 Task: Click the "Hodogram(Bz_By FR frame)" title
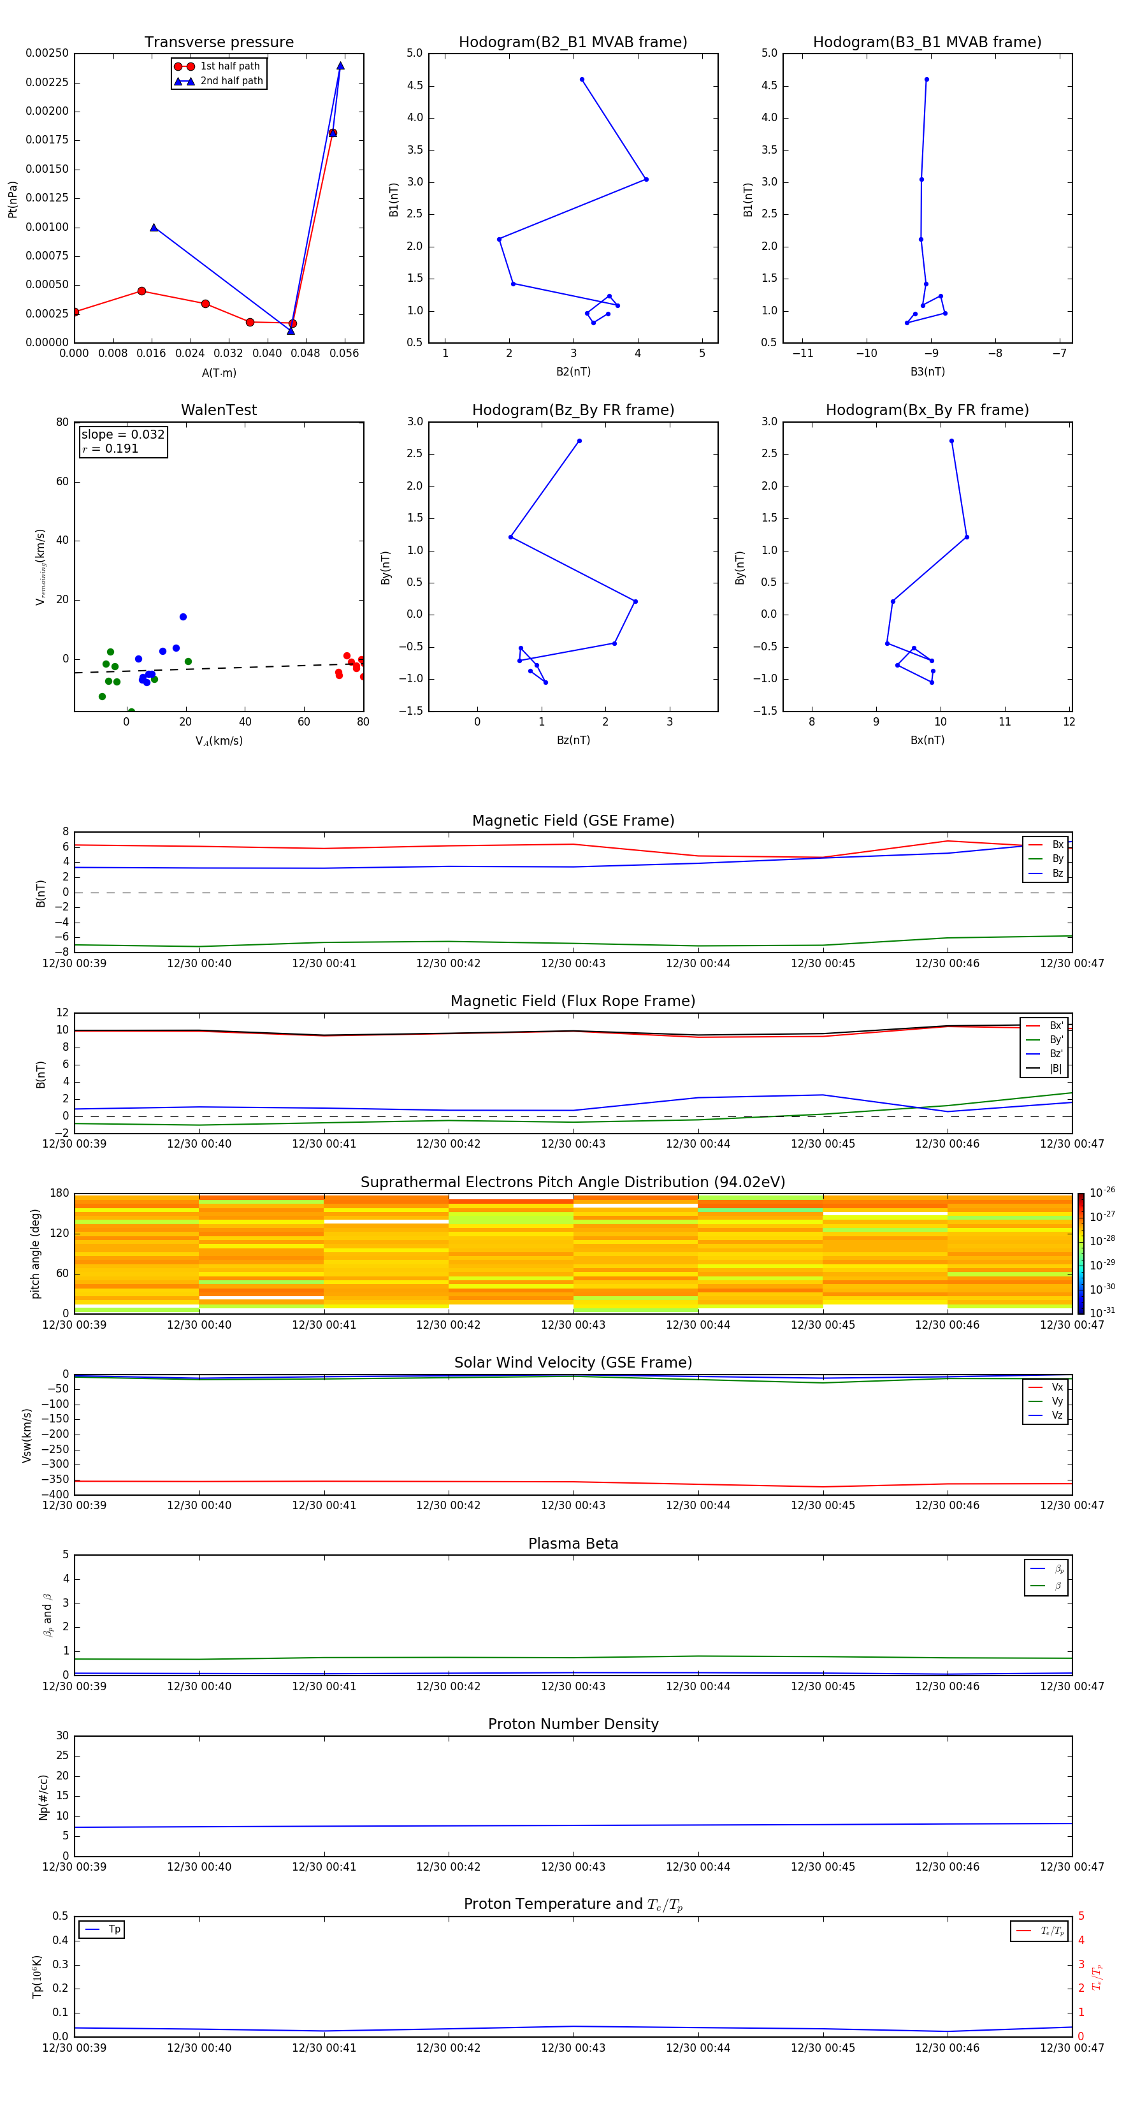tap(573, 410)
